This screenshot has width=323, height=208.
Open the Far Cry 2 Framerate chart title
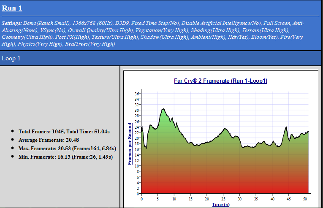click(x=221, y=81)
